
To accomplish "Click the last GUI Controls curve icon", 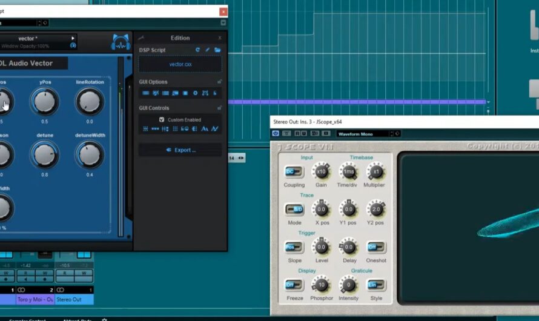I will pyautogui.click(x=215, y=129).
